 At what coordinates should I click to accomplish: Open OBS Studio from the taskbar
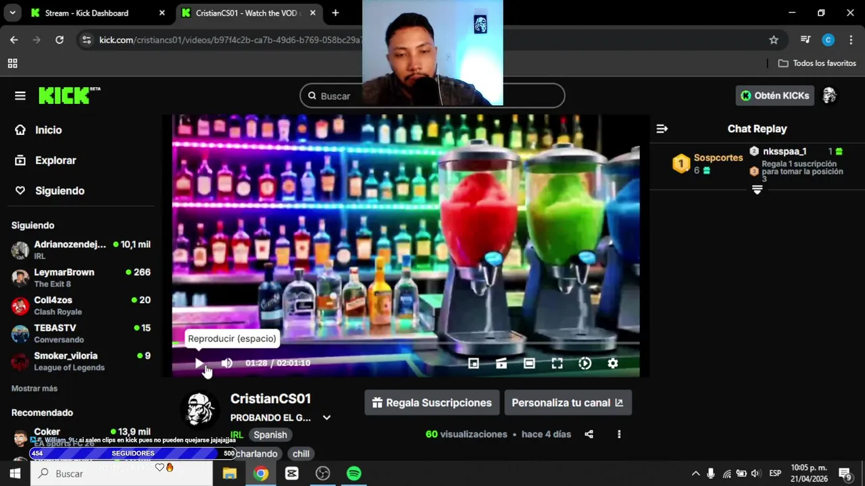click(323, 474)
